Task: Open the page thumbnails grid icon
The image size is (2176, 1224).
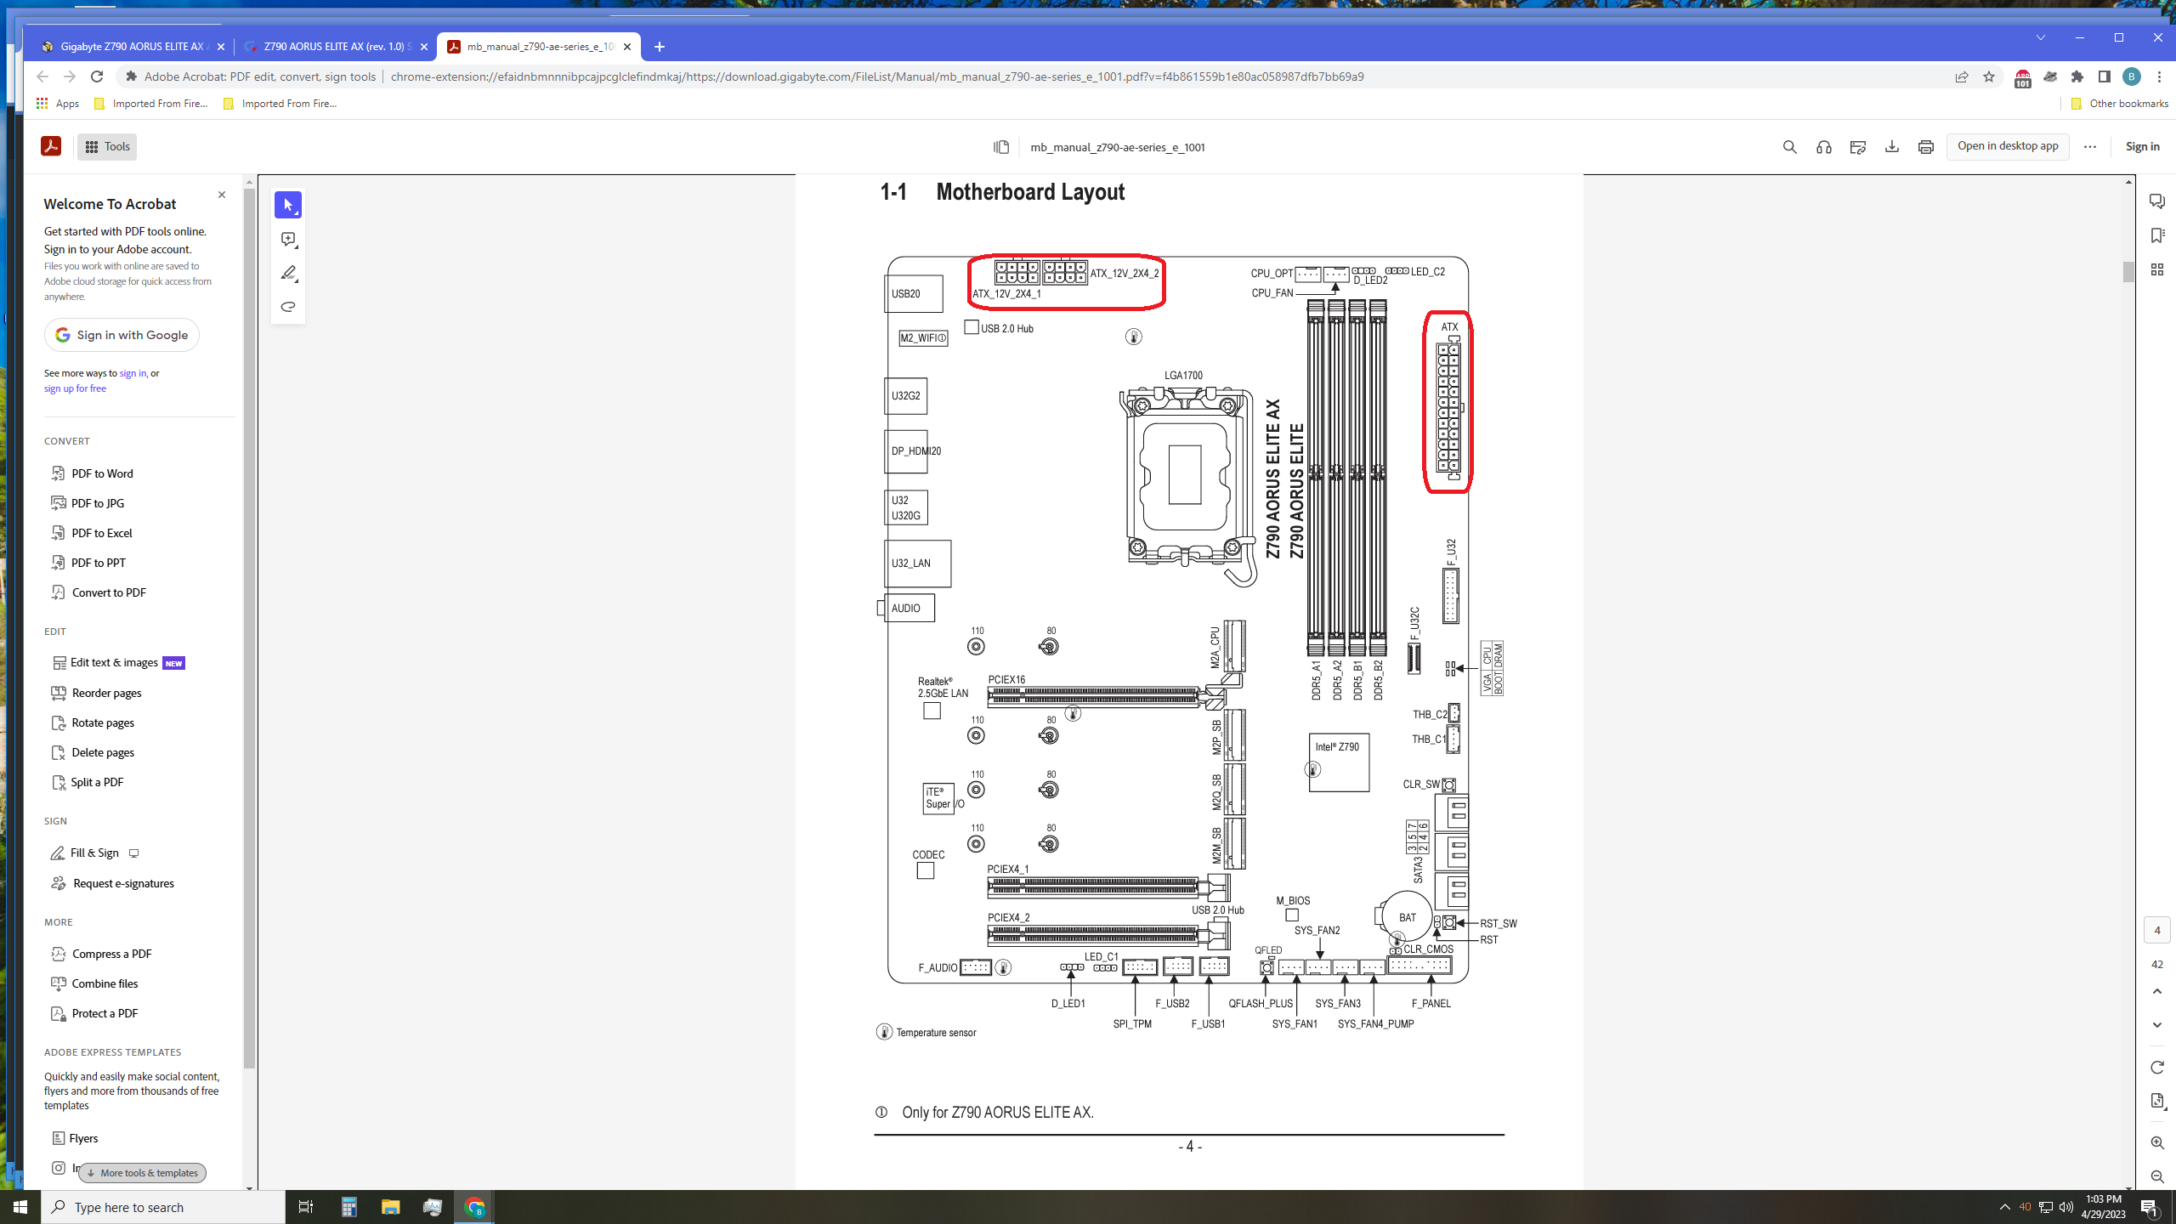Action: pos(2156,269)
